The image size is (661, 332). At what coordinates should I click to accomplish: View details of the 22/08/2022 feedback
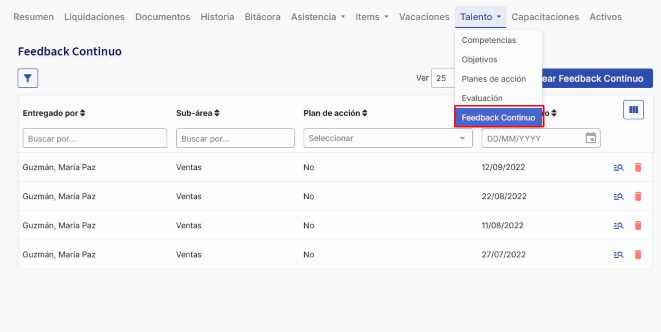tap(618, 197)
